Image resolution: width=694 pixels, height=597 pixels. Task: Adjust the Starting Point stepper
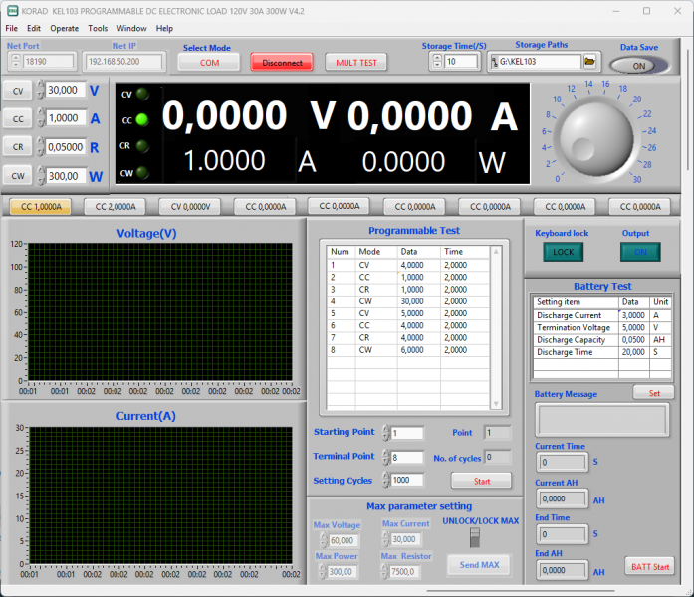tap(386, 433)
